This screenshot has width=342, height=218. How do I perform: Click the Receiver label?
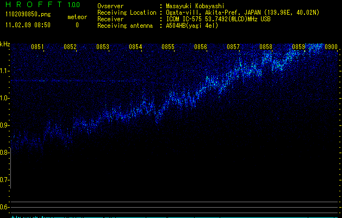point(110,19)
